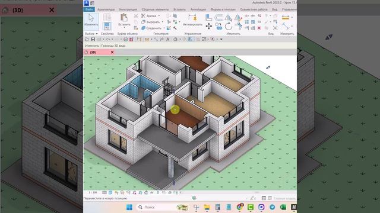Open the 3D view dropdown arrow in Quick Access

point(180,39)
